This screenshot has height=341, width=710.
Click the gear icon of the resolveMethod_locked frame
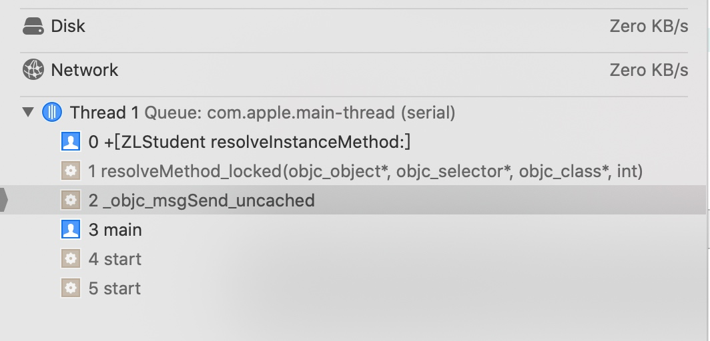point(71,171)
